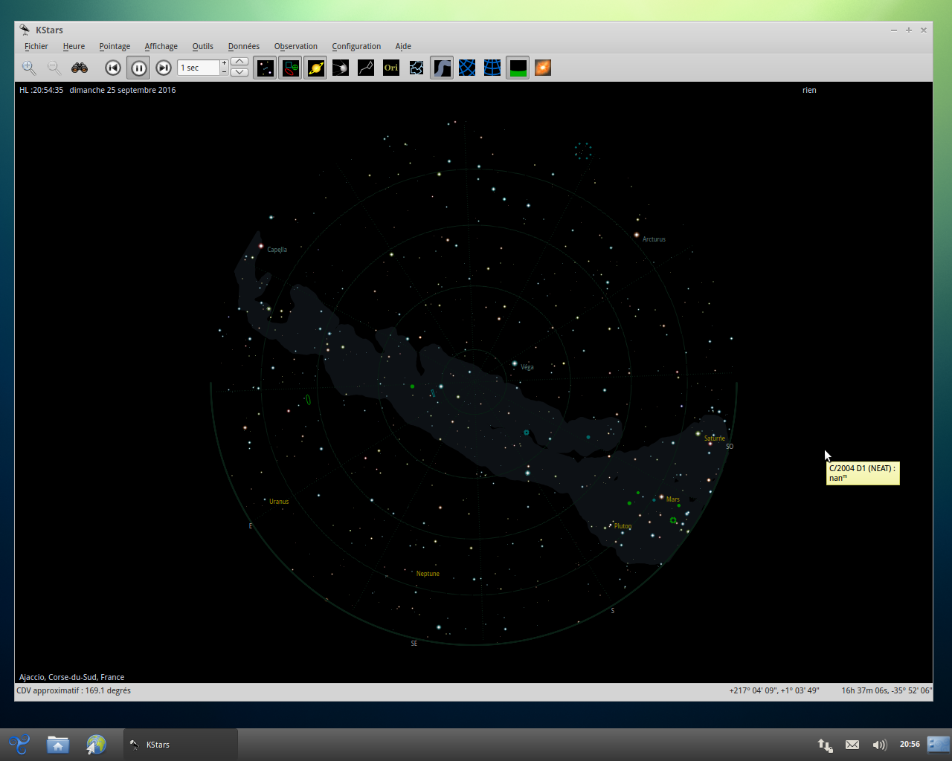Click the SO compass point label
The height and width of the screenshot is (761, 952).
(x=730, y=447)
